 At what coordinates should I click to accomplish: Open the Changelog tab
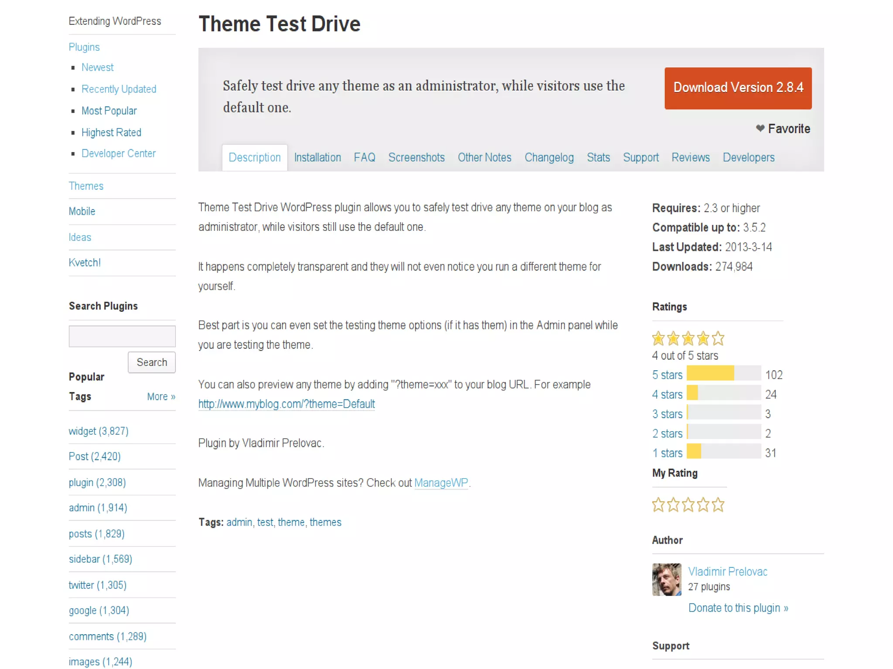pos(549,157)
